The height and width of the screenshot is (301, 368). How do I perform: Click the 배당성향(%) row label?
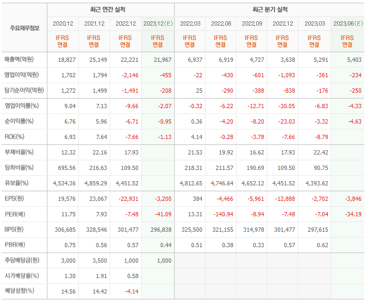[19, 291]
